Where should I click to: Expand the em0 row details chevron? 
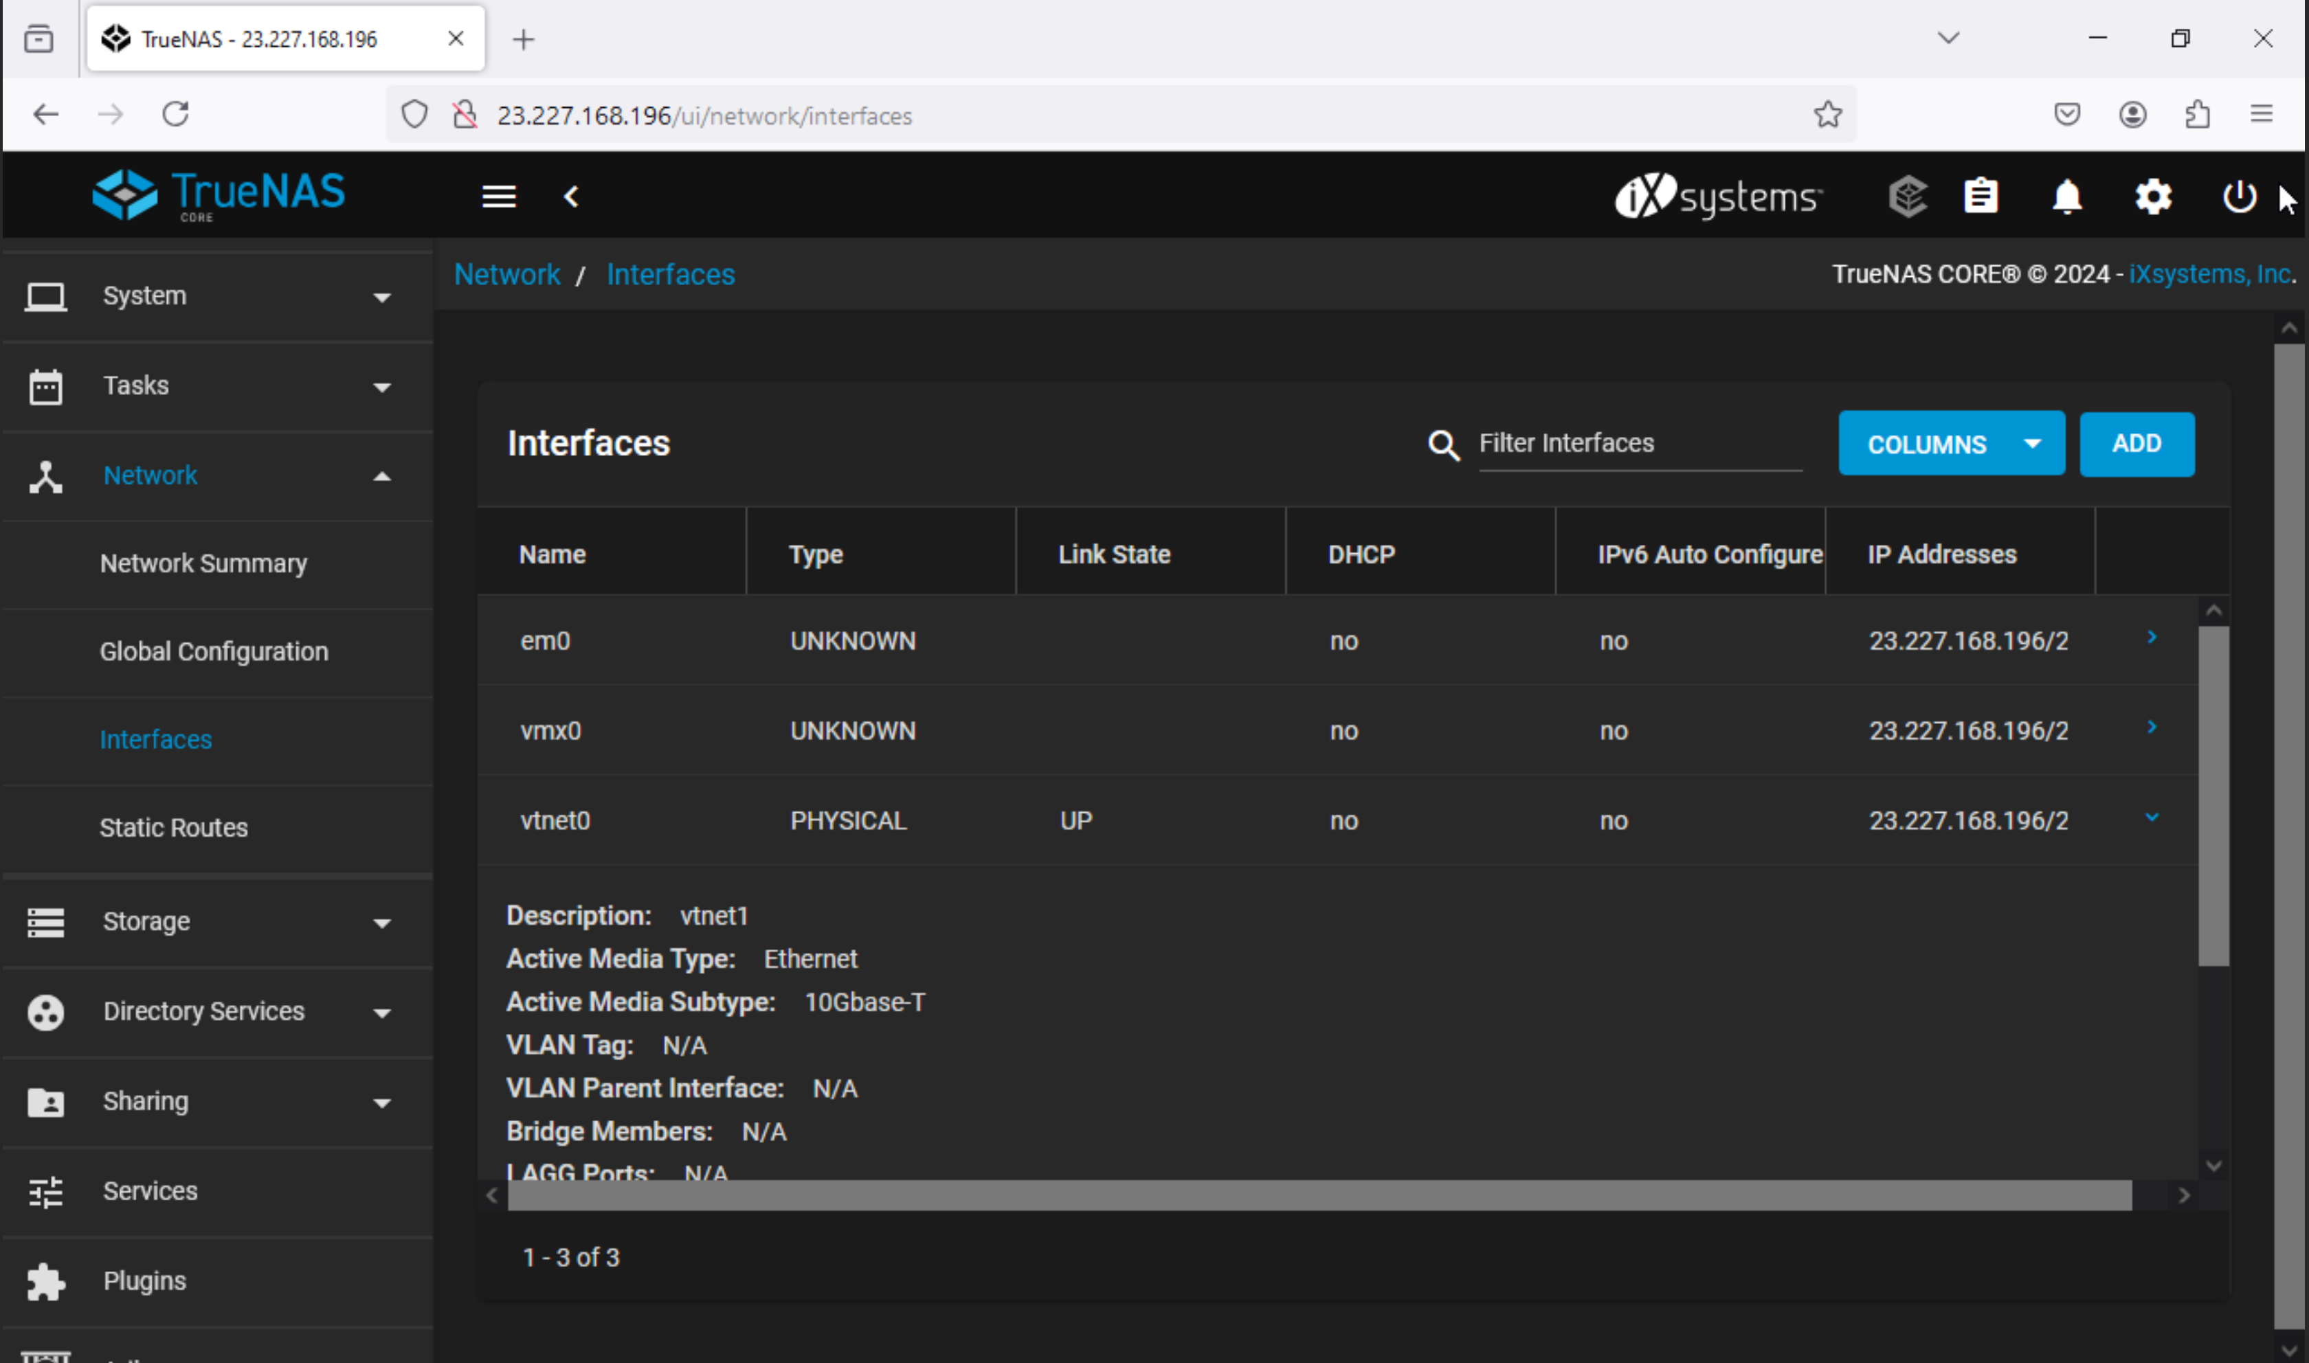[2151, 638]
